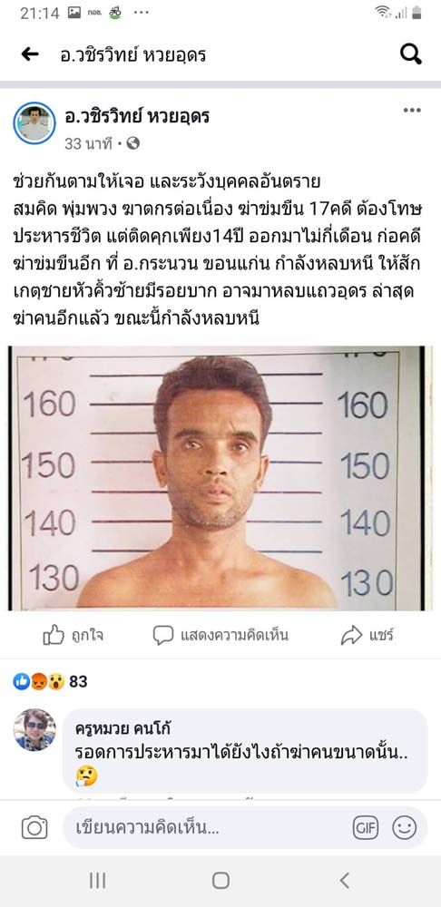Open ครูหมวย คนโก้ commenter name
441x907 pixels.
point(122,729)
